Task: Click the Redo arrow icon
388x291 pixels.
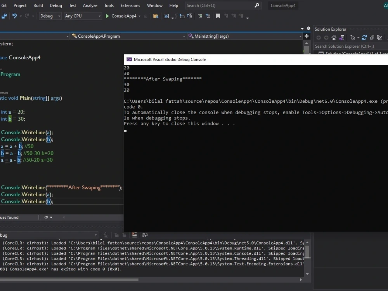Action: point(27,16)
